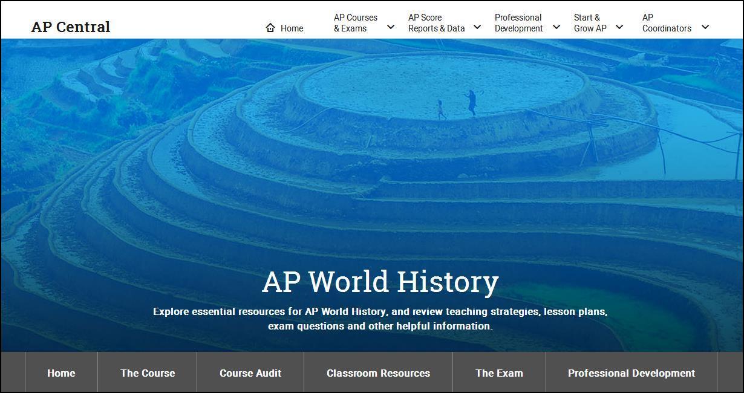The image size is (744, 393).
Task: Select Professional Development tab in gray bar
Action: point(631,373)
